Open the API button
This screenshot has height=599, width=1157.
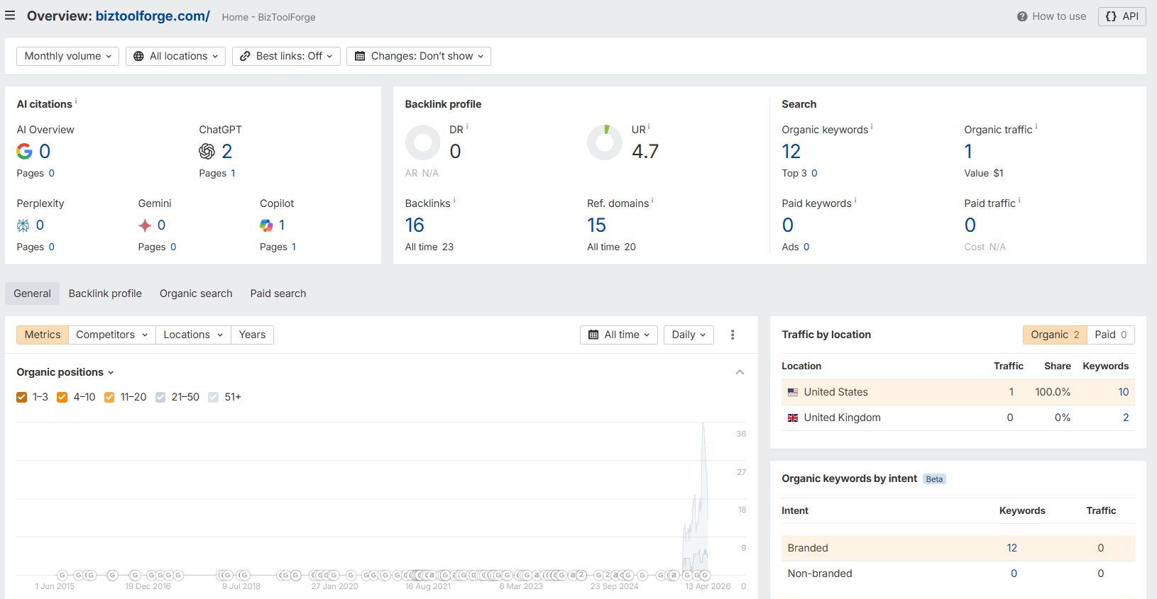(1122, 16)
